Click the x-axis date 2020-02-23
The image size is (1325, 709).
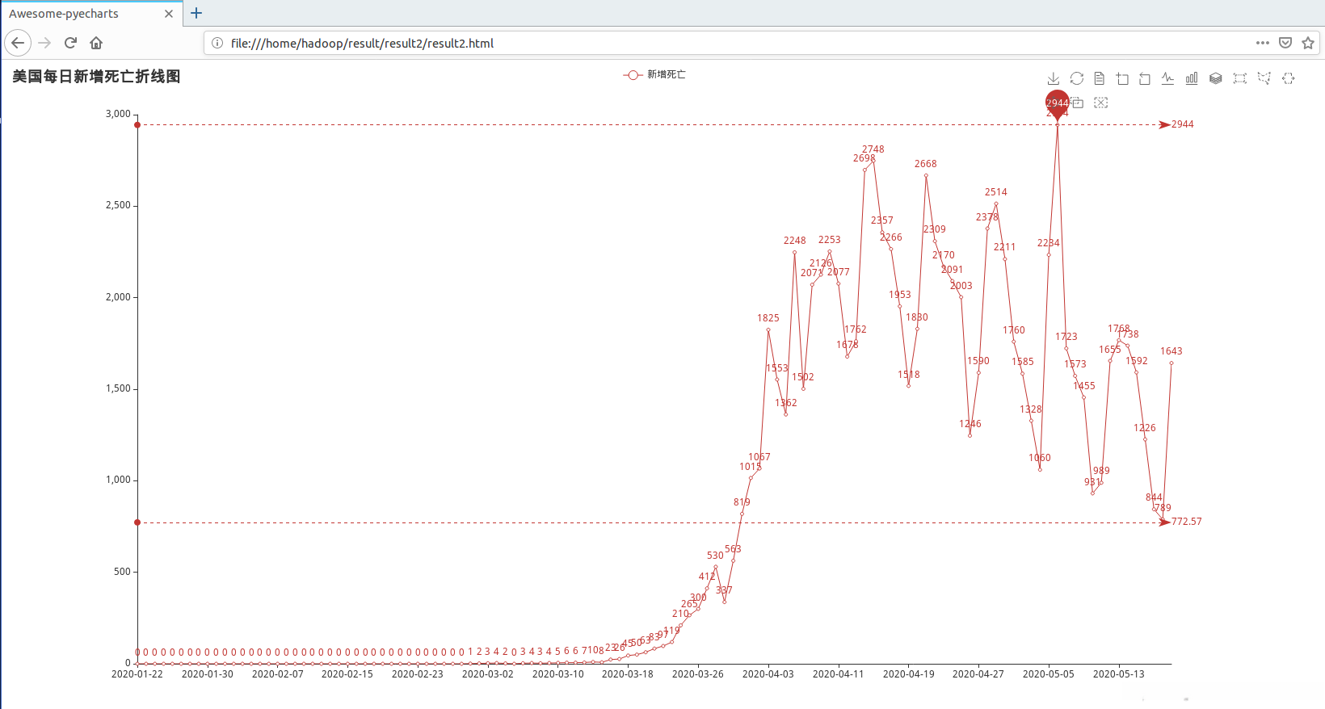click(x=418, y=674)
